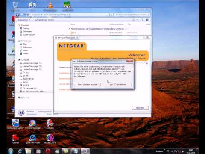Open the Windows Start menu orb
Viewport: 205px width, 154px height.
pos(10,151)
